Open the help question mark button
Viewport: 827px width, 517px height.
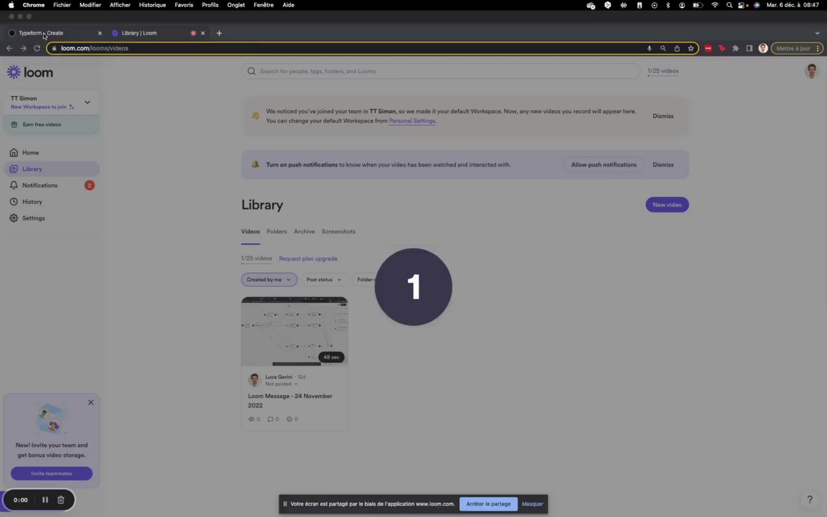coord(810,500)
